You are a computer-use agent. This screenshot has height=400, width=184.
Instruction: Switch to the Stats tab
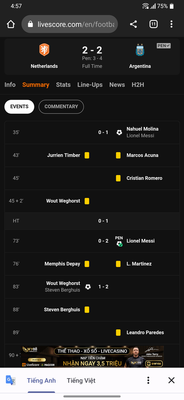pyautogui.click(x=63, y=85)
